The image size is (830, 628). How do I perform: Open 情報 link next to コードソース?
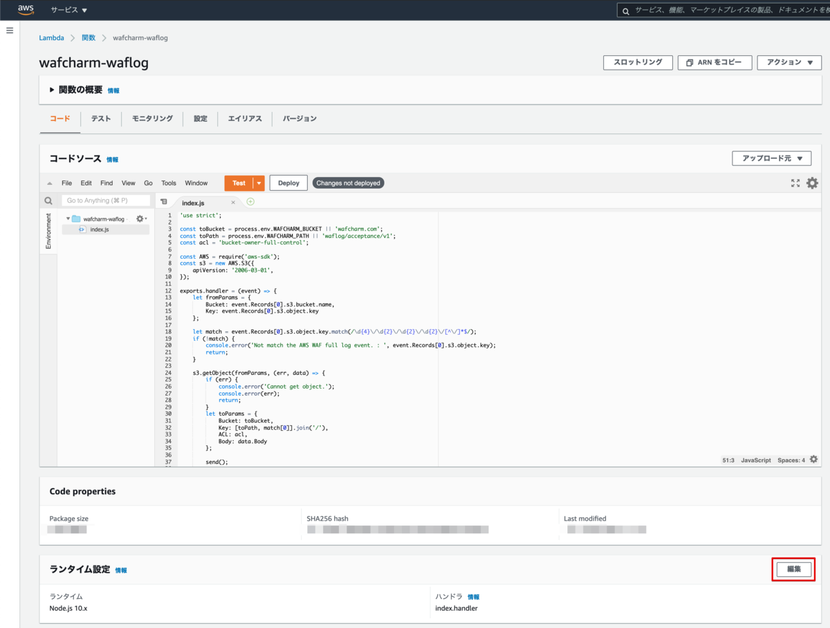point(112,160)
